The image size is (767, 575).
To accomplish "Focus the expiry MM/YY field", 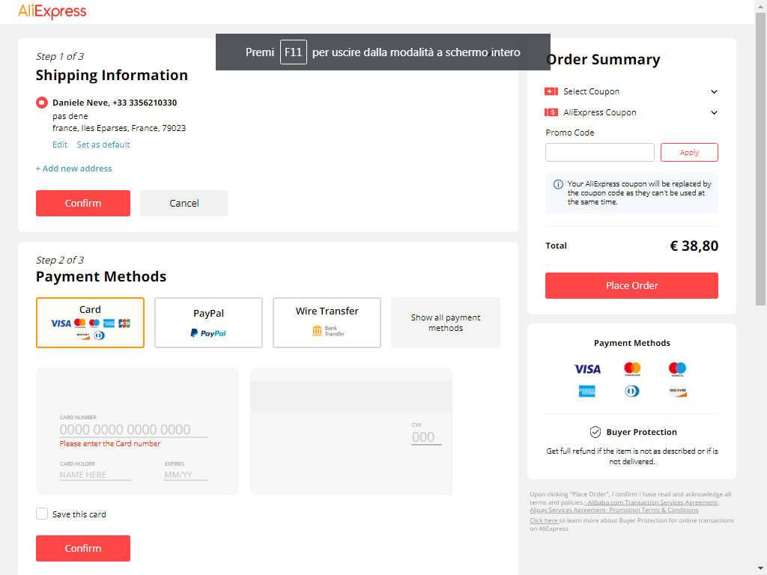I will click(x=186, y=475).
